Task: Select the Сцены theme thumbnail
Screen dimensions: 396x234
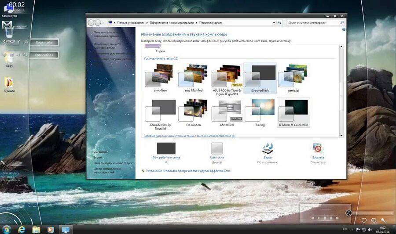Action: [x=153, y=46]
